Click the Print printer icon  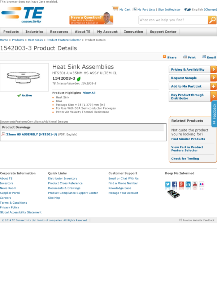185,57
